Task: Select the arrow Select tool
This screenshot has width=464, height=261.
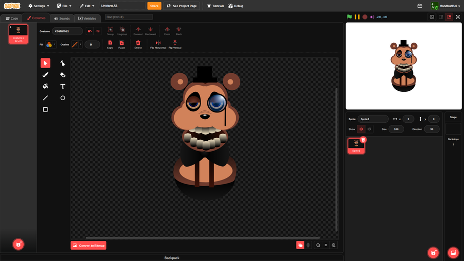Action: coord(45,63)
